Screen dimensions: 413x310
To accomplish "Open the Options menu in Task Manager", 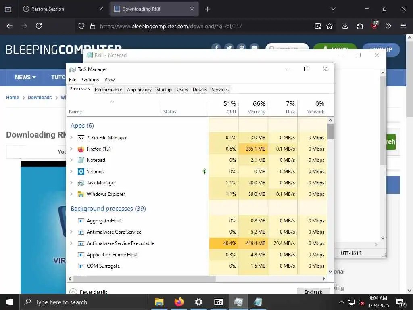I will tap(90, 80).
